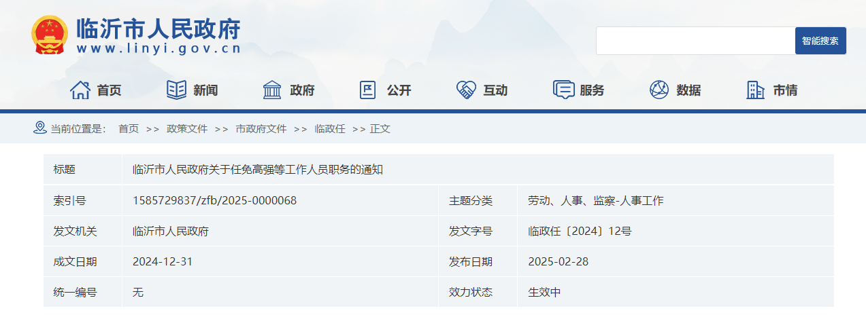Click the 发文机关 row label
The height and width of the screenshot is (315, 866).
[75, 231]
